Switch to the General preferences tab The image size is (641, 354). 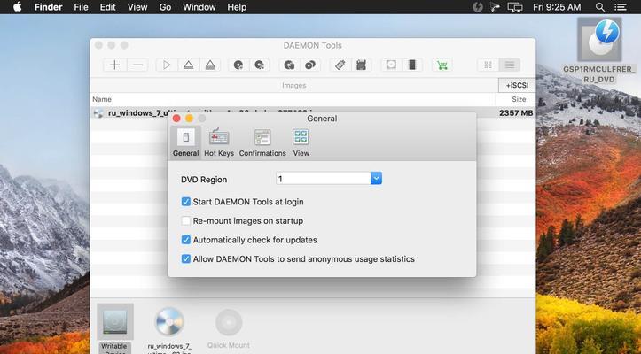tap(185, 142)
